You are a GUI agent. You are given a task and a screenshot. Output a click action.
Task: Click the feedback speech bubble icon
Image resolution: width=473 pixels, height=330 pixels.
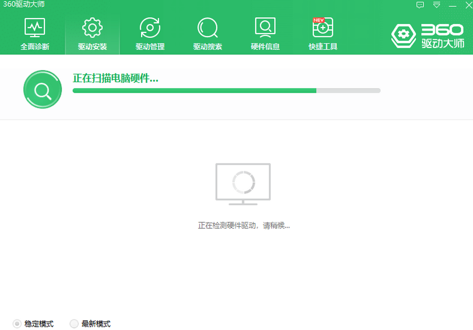[x=420, y=5]
